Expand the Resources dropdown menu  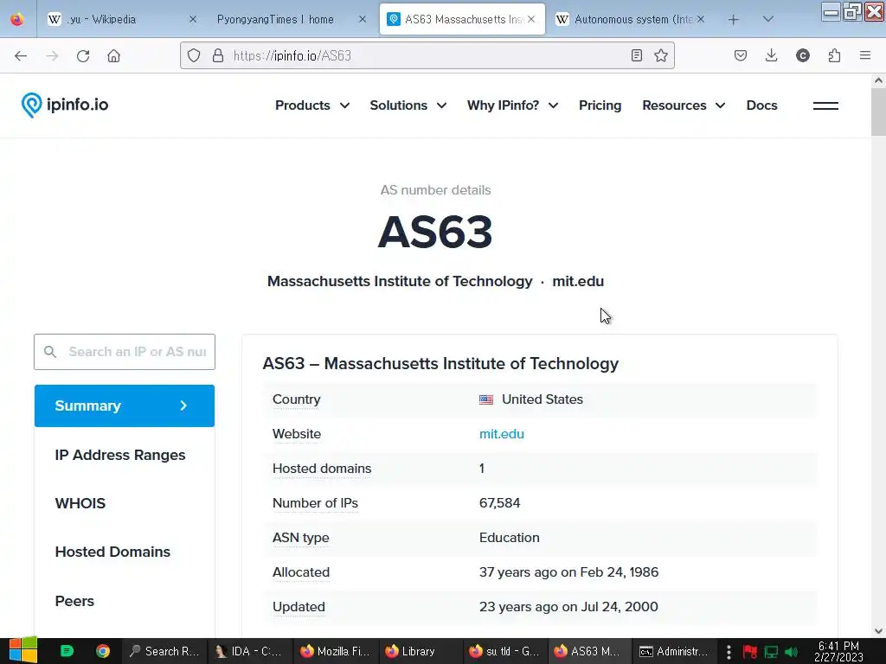pyautogui.click(x=684, y=105)
